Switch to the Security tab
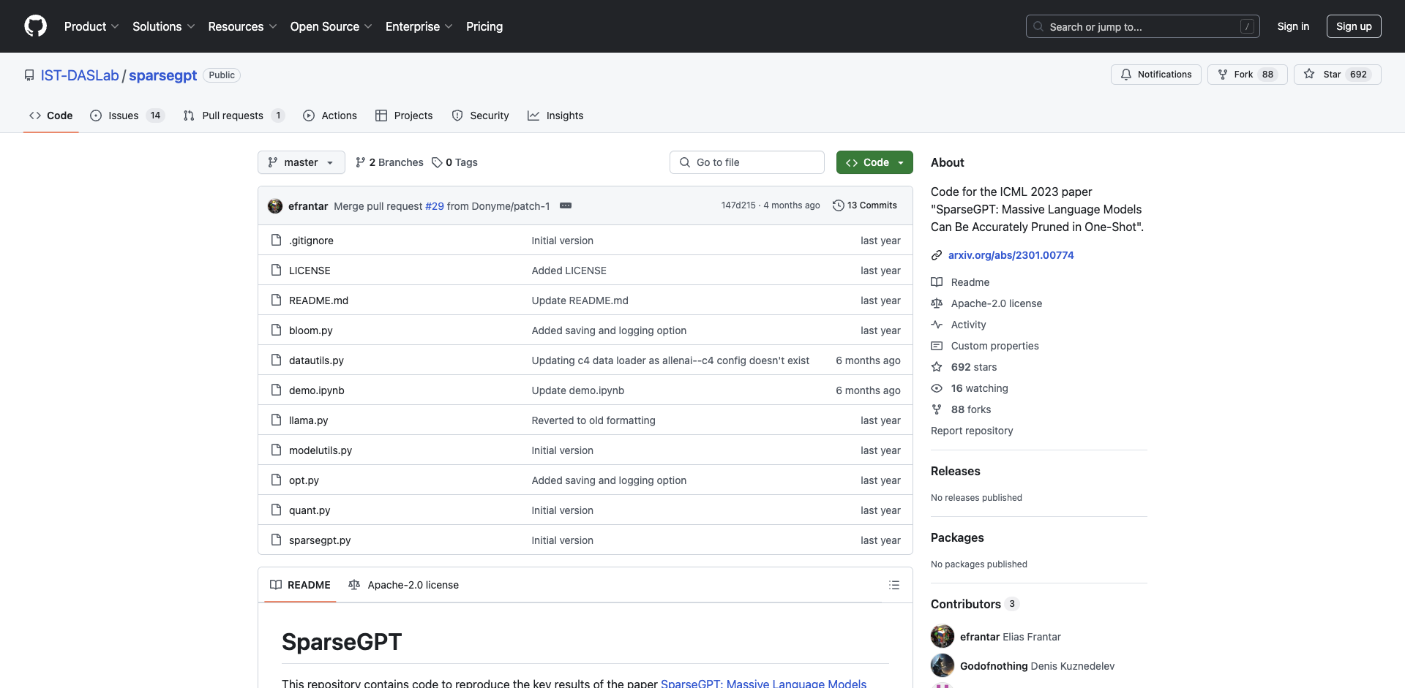Viewport: 1405px width, 688px height. 480,116
